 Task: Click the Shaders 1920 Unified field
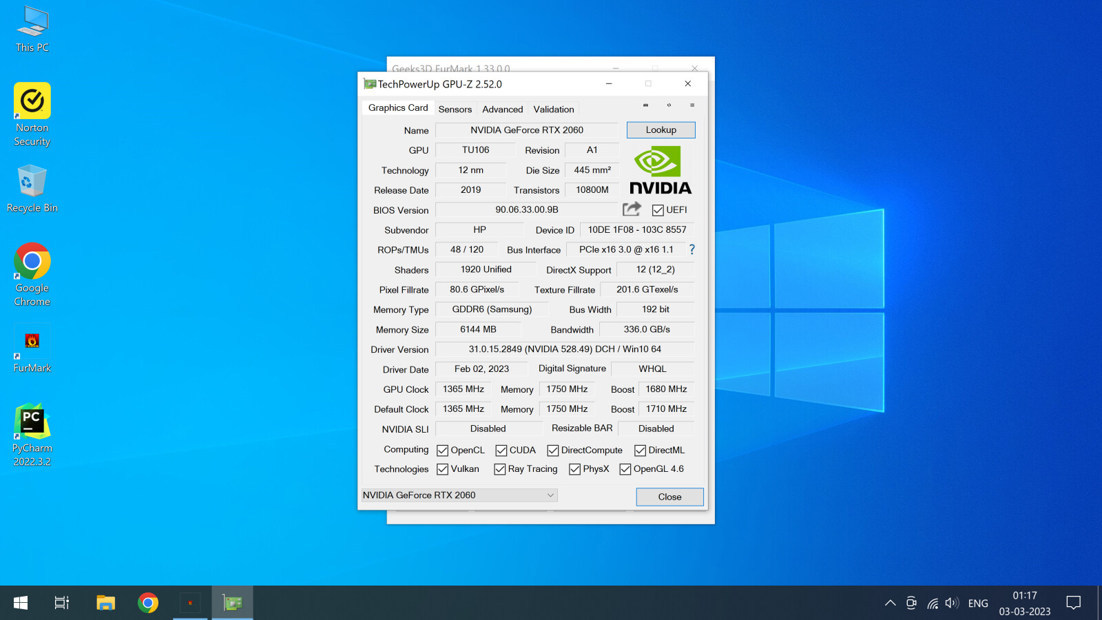click(486, 270)
